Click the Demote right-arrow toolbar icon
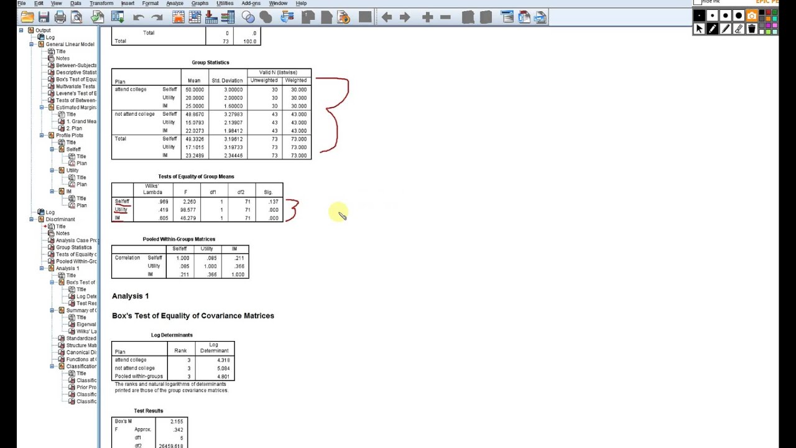The width and height of the screenshot is (796, 448). (x=405, y=17)
